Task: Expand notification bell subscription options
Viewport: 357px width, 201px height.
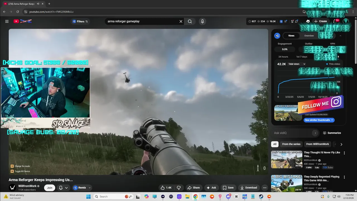Action: 66,188
